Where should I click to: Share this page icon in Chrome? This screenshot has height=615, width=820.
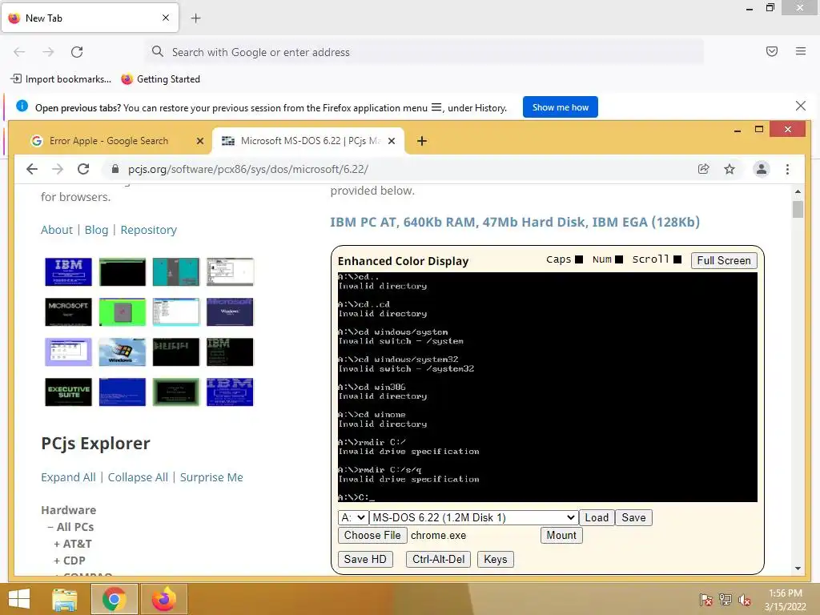(x=703, y=169)
